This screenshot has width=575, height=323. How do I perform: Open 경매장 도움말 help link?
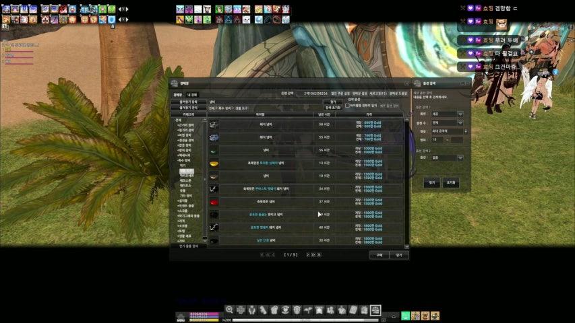[398, 94]
